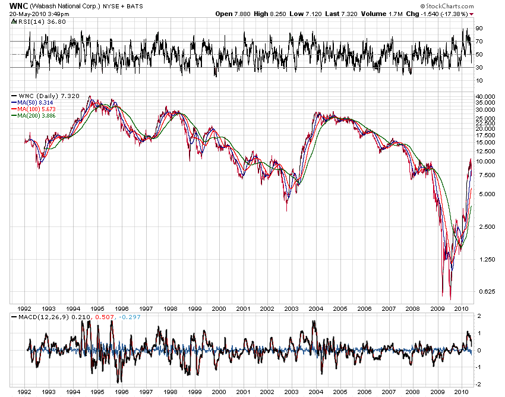The width and height of the screenshot is (505, 397).
Task: Click the 12.500 price axis label
Action: click(485, 151)
